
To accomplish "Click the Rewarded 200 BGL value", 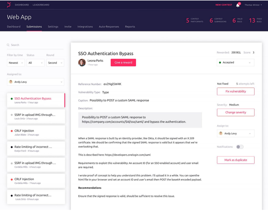I will click(236, 52).
